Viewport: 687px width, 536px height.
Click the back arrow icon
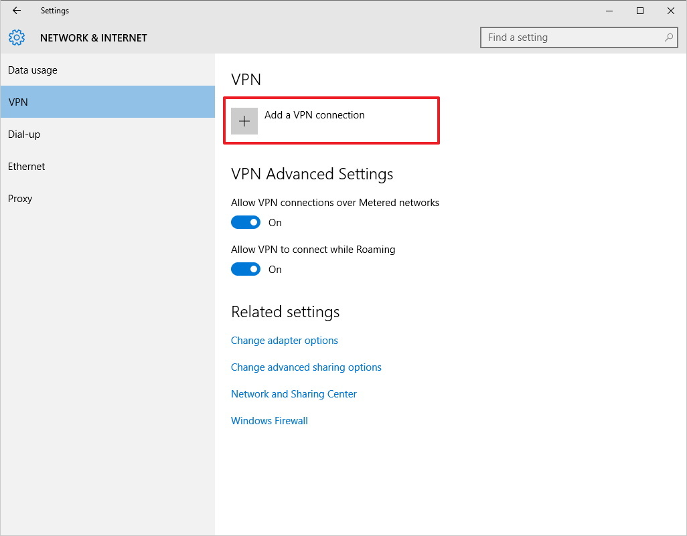(17, 11)
